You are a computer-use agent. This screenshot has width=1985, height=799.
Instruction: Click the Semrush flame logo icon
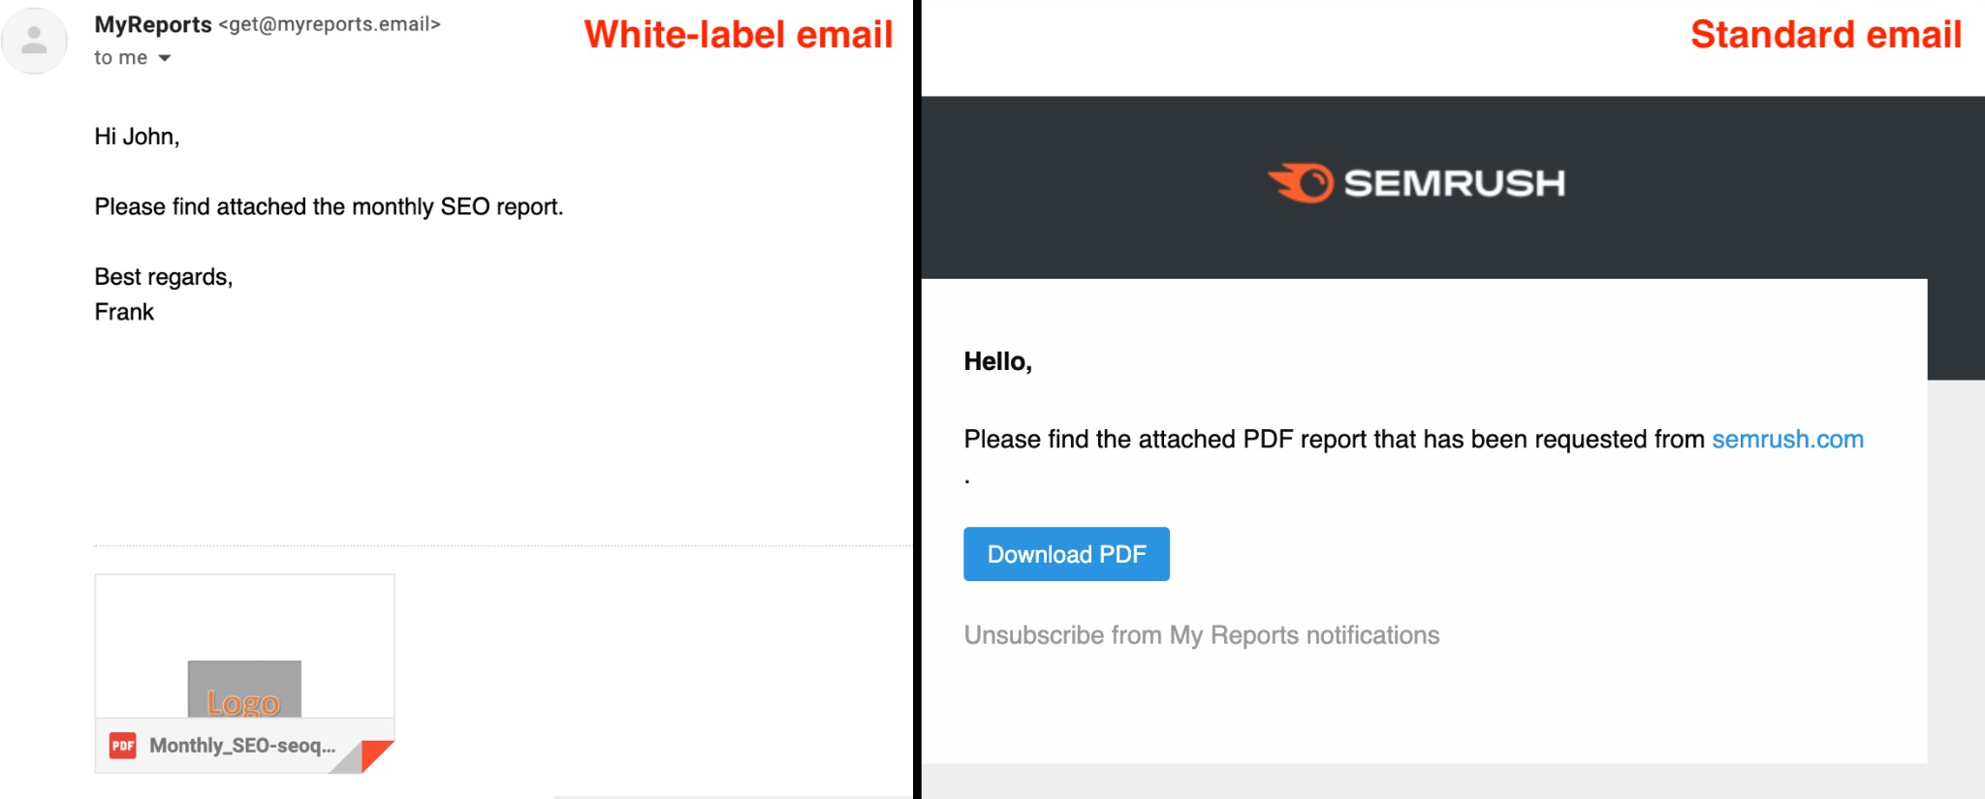coord(1301,182)
